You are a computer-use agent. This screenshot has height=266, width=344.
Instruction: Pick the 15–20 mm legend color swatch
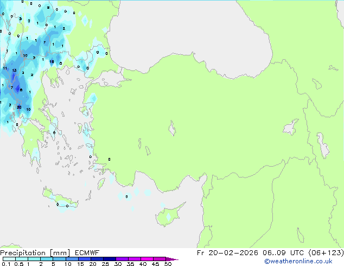[84, 259]
